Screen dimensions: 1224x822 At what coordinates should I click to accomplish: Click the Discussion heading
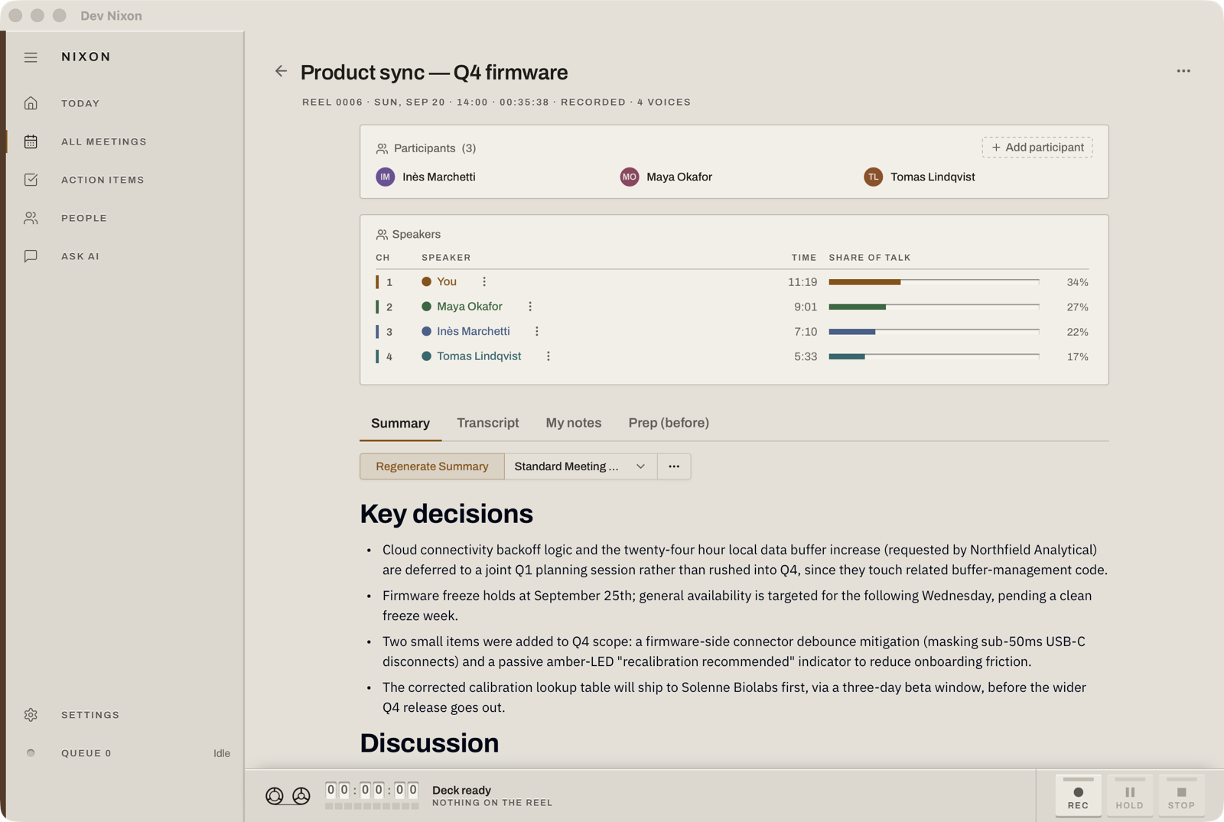429,743
